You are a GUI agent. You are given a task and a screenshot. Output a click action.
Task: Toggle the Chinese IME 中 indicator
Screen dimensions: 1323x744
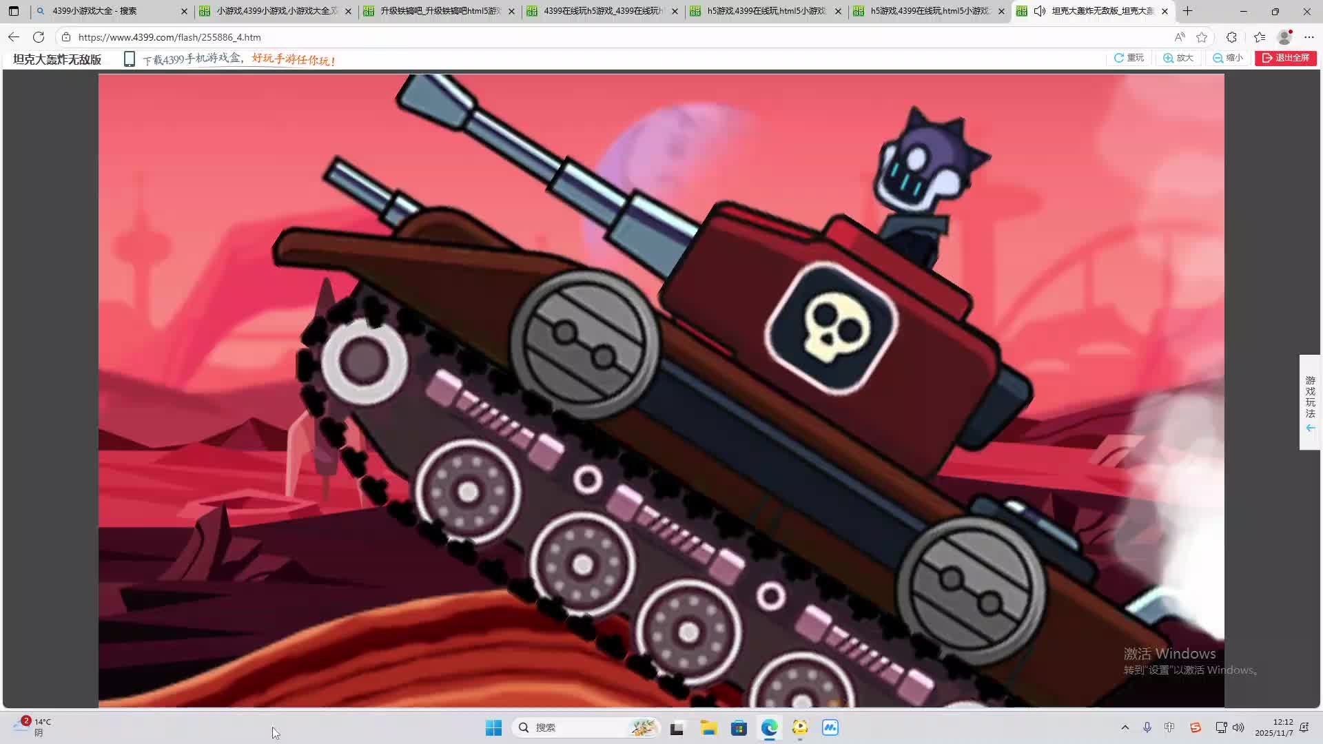pos(1169,727)
